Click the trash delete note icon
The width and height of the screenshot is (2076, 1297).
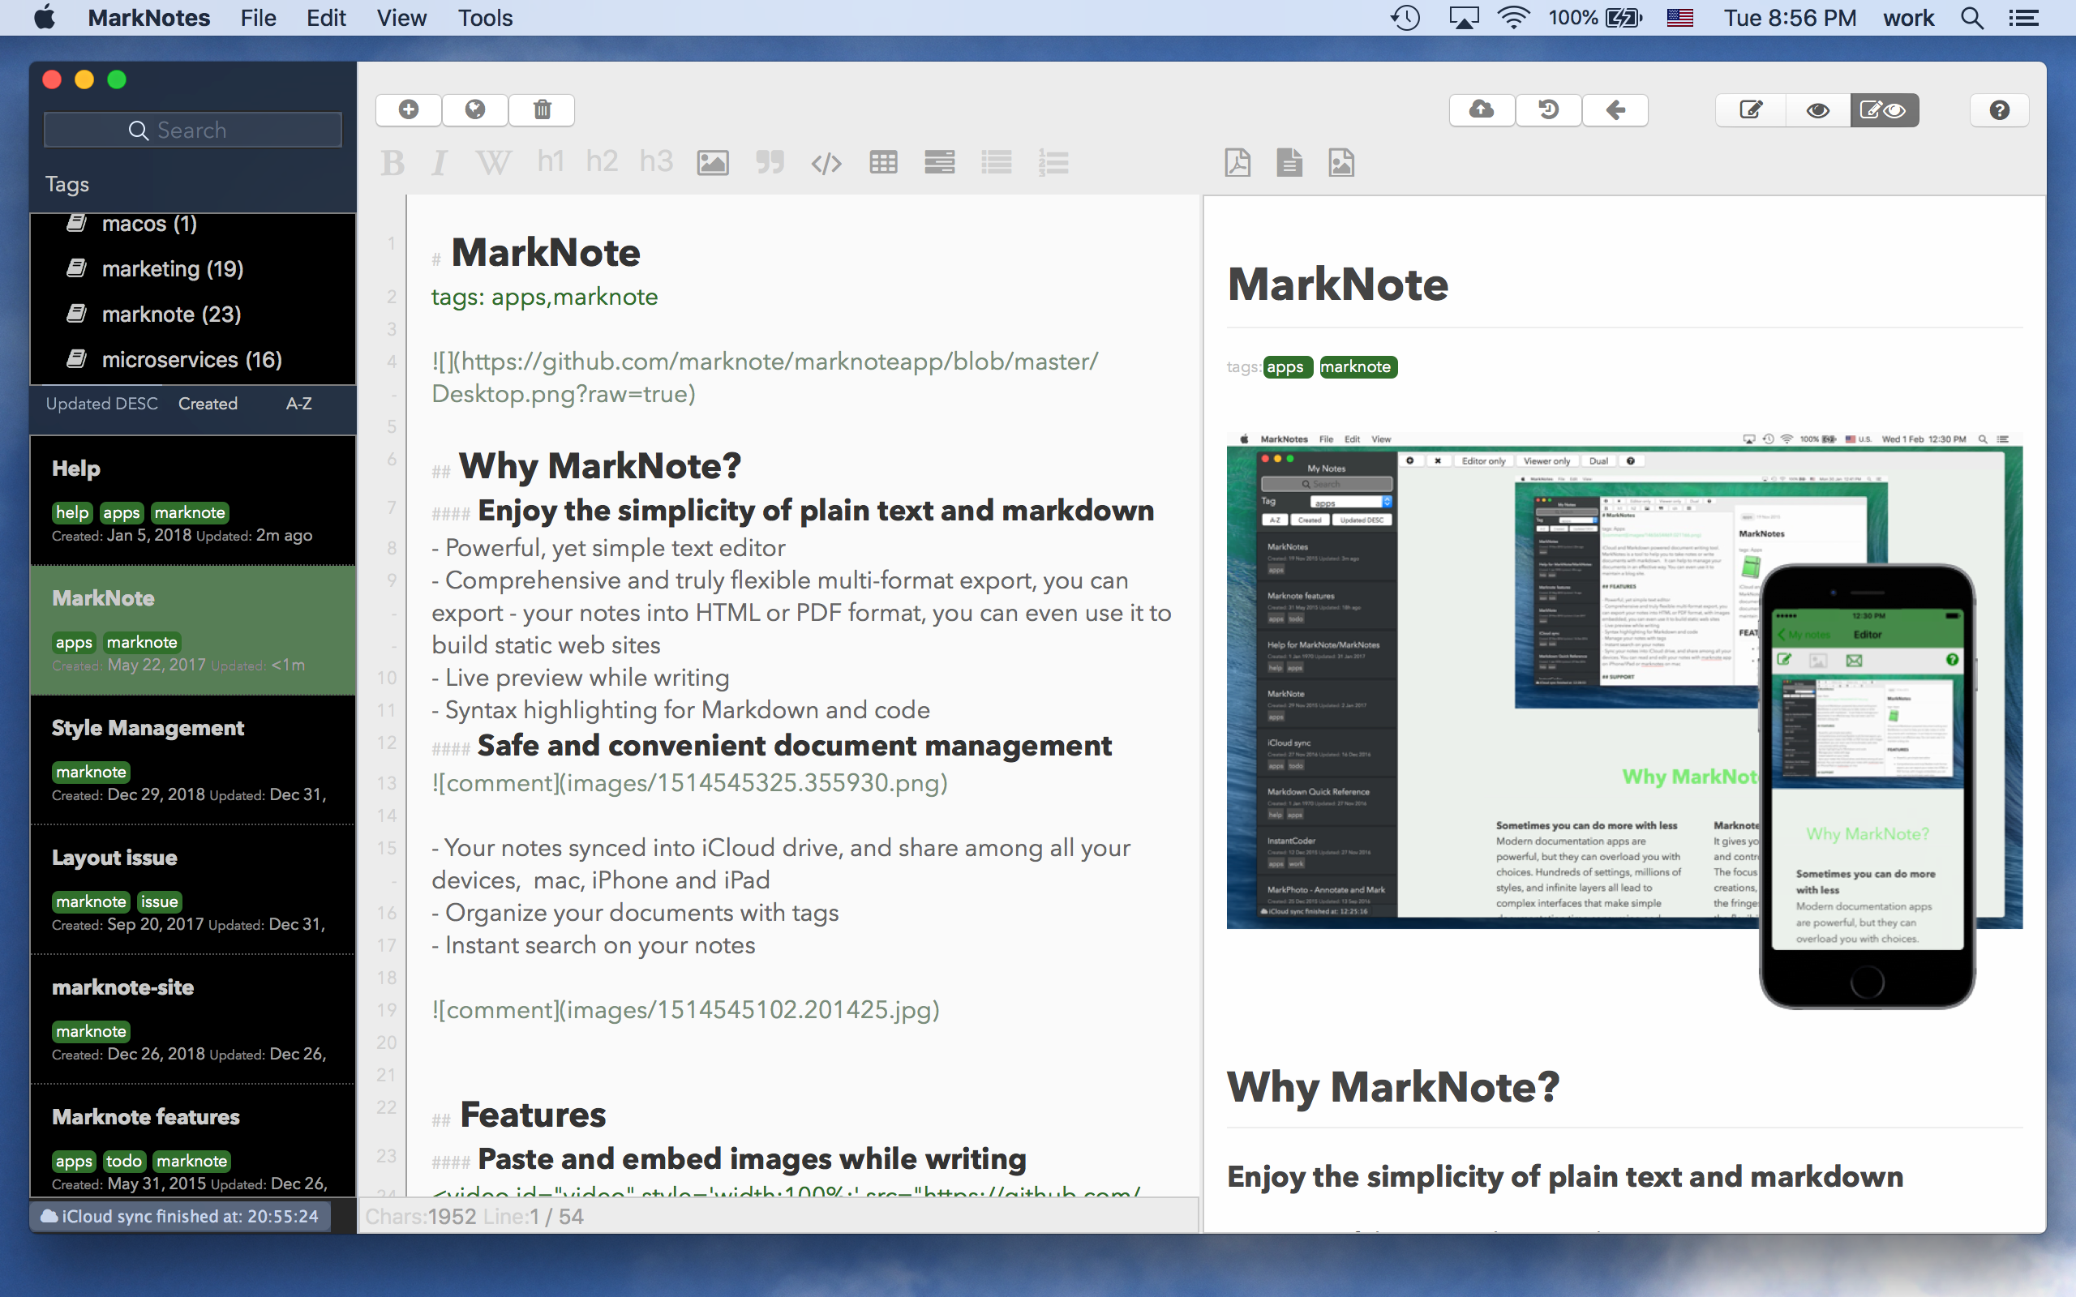(543, 109)
